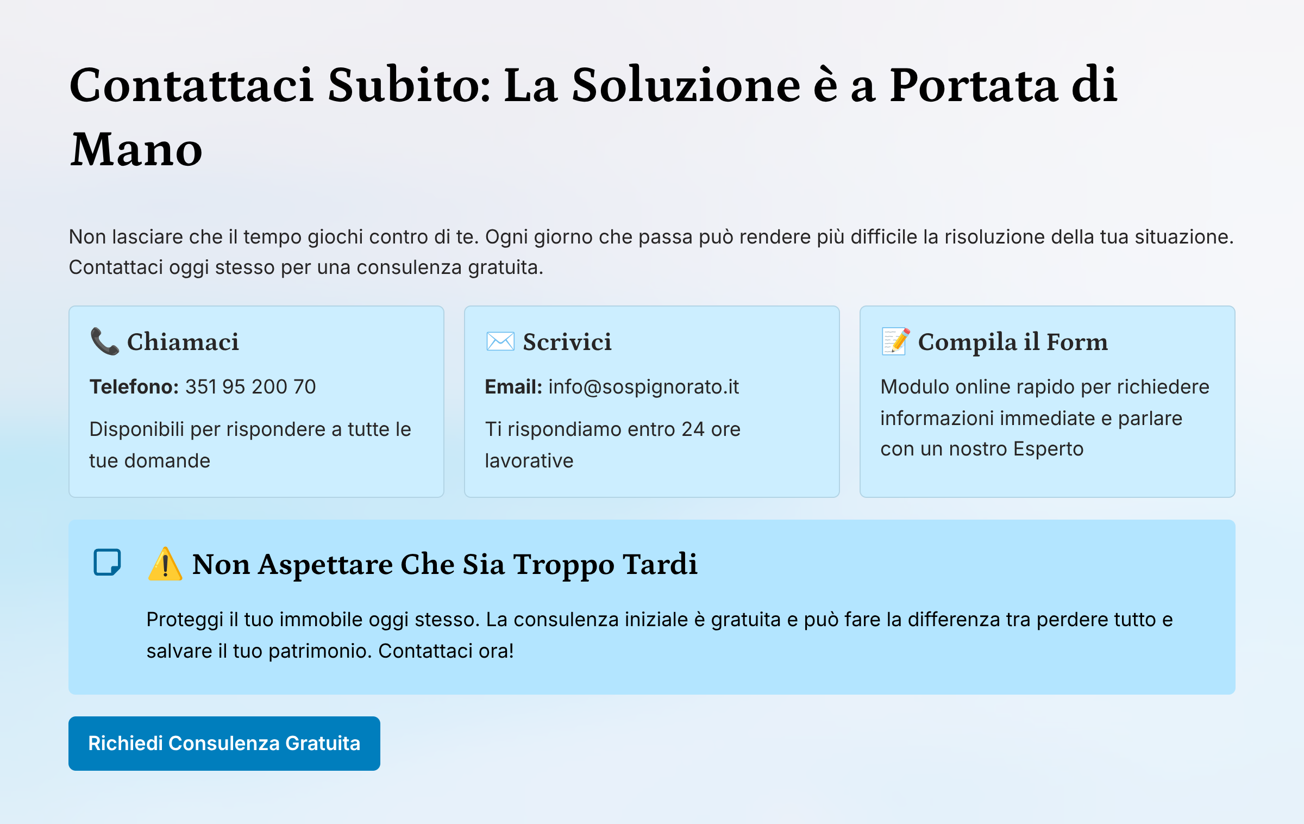Click the yellow warning triangle icon
Viewport: 1304px width, 824px height.
point(165,564)
